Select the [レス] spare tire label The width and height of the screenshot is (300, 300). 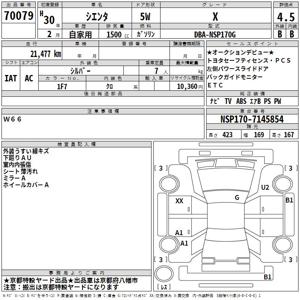(164, 286)
